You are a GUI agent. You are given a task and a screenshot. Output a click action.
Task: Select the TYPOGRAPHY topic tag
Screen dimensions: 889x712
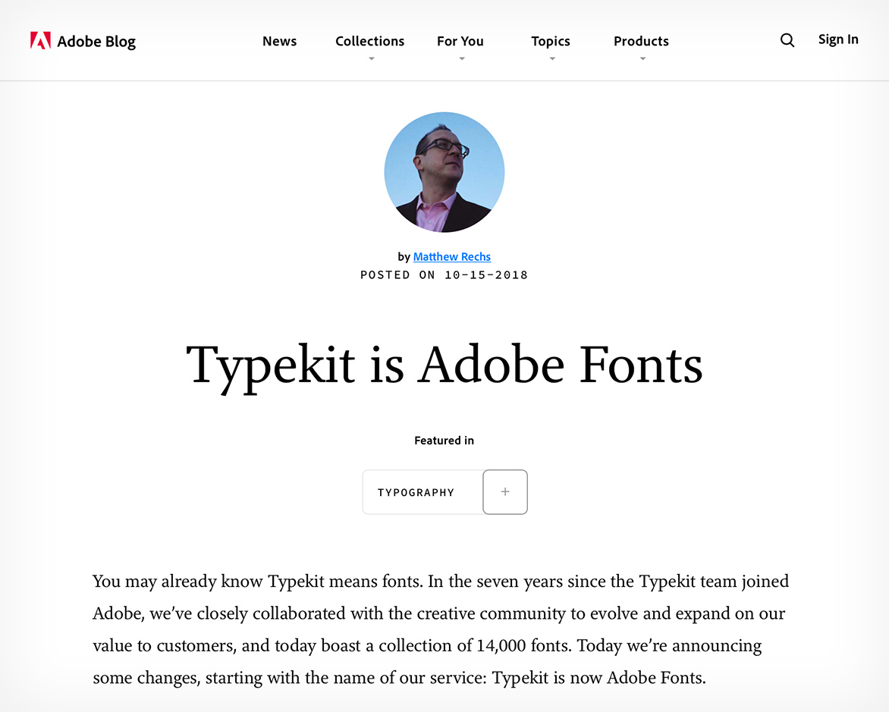pyautogui.click(x=418, y=491)
